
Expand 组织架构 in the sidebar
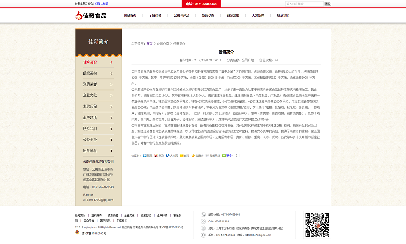coord(98,73)
